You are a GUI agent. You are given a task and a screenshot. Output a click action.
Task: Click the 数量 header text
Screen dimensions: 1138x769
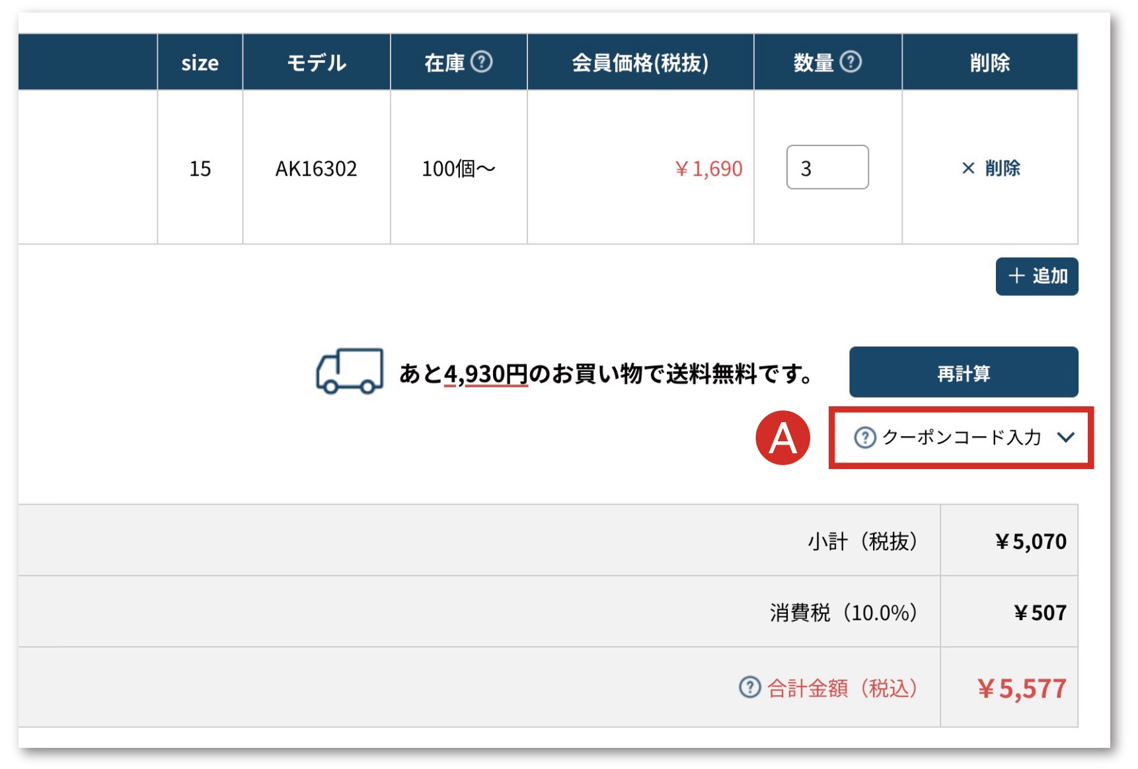(814, 63)
